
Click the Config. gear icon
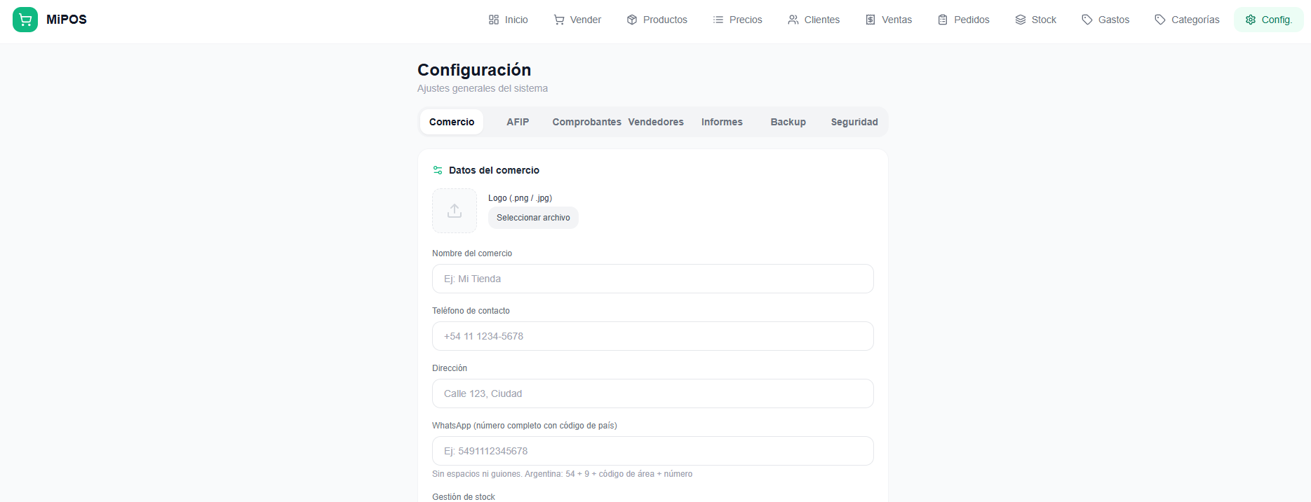1251,20
